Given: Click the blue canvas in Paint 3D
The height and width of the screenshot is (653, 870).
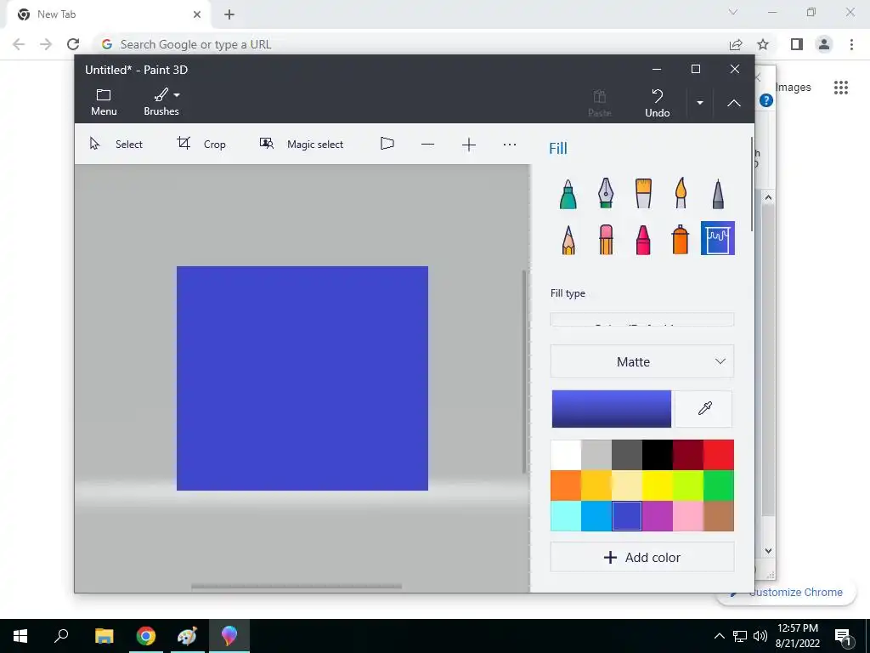Looking at the screenshot, I should coord(302,378).
